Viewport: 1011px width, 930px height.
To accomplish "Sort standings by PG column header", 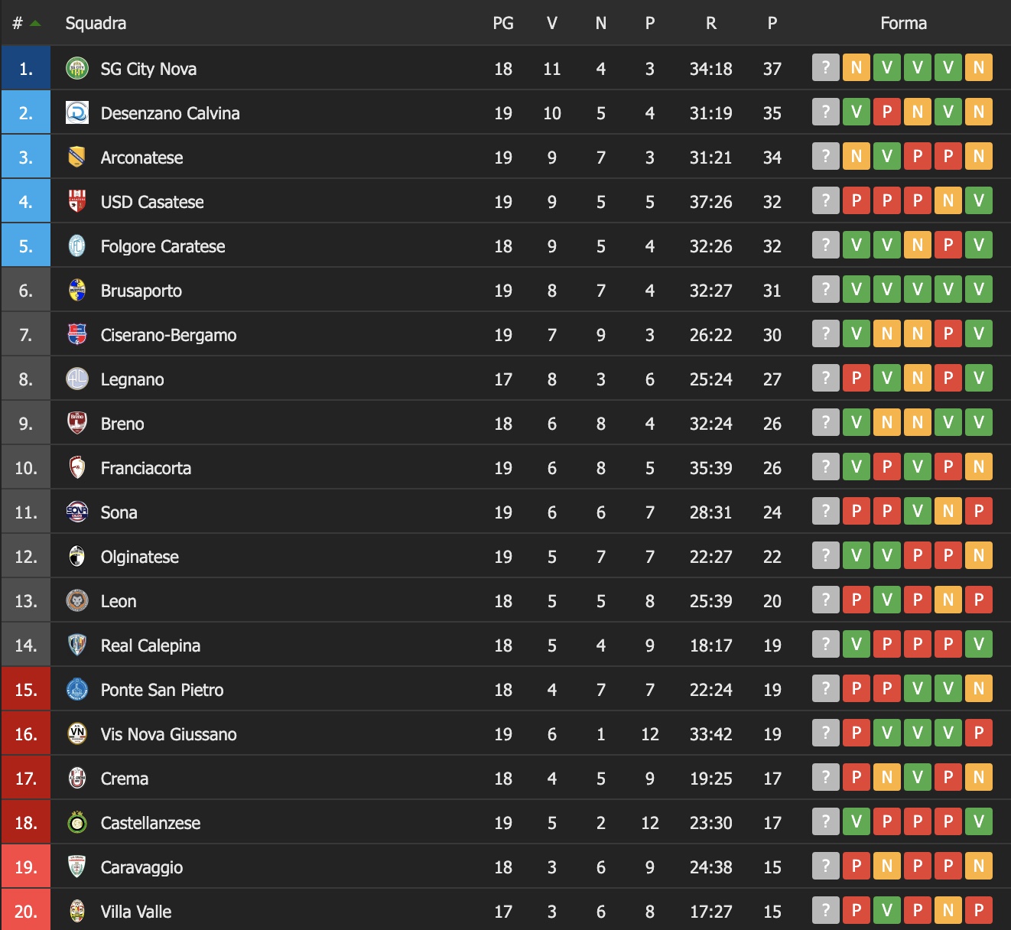I will click(503, 24).
